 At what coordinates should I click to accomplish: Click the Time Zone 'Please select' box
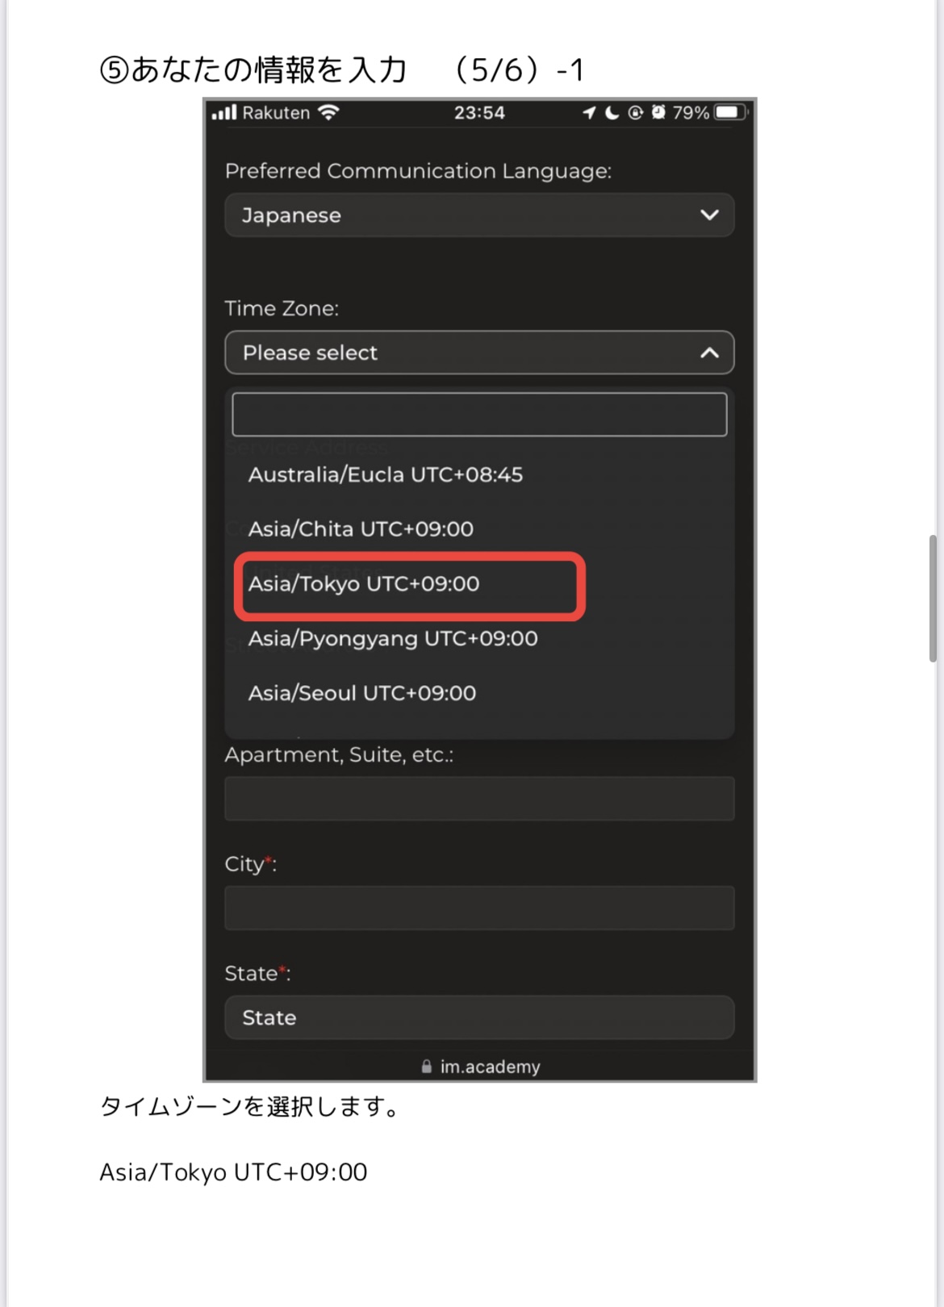coord(479,353)
